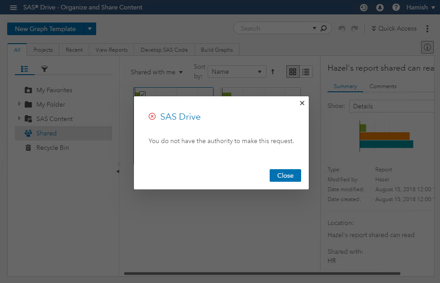Viewport: 440px width, 283px height.
Task: Select the Shared tree item
Action: (x=63, y=133)
